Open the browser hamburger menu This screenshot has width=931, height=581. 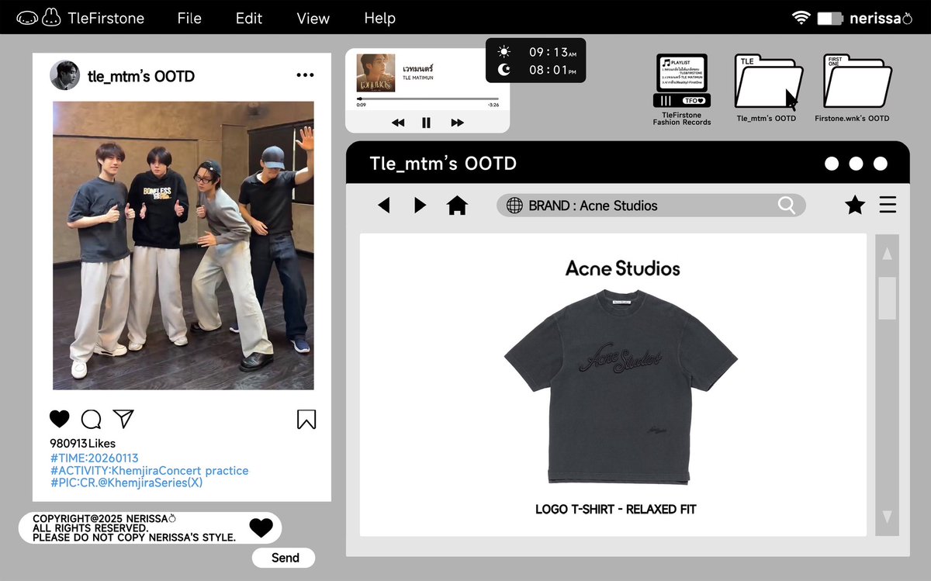(x=888, y=205)
